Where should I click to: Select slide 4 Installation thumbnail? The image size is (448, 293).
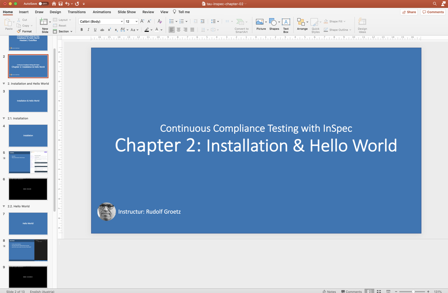click(x=28, y=135)
